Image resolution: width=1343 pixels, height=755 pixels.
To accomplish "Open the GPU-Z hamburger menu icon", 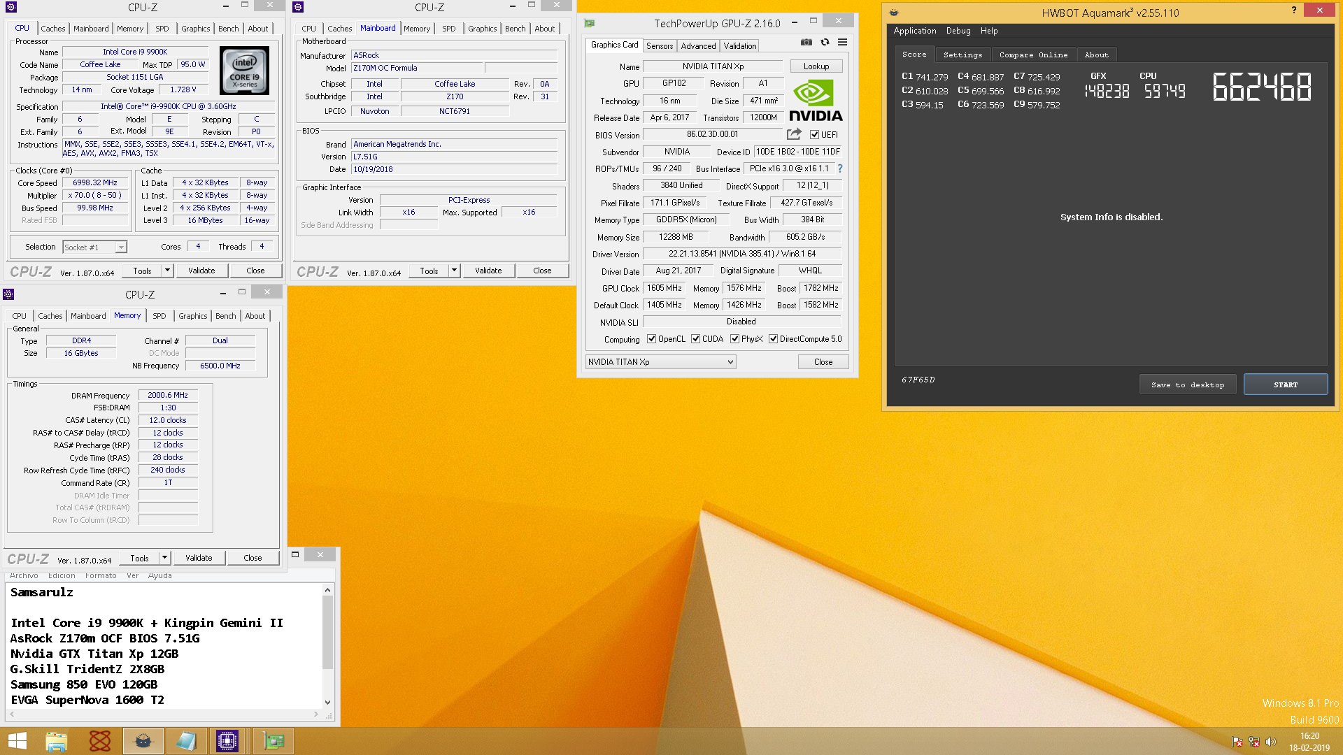I will pos(842,42).
